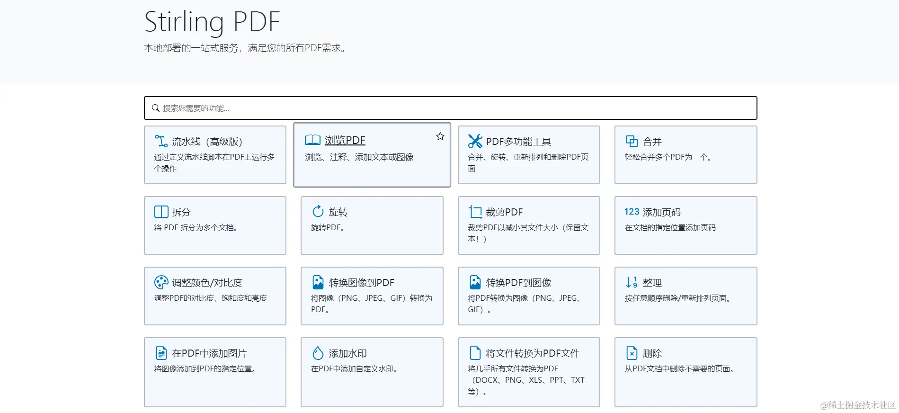The height and width of the screenshot is (413, 899).
Task: Click description 将PDF转换为图像（PNG、JPEG、GIF）。
Action: (524, 304)
